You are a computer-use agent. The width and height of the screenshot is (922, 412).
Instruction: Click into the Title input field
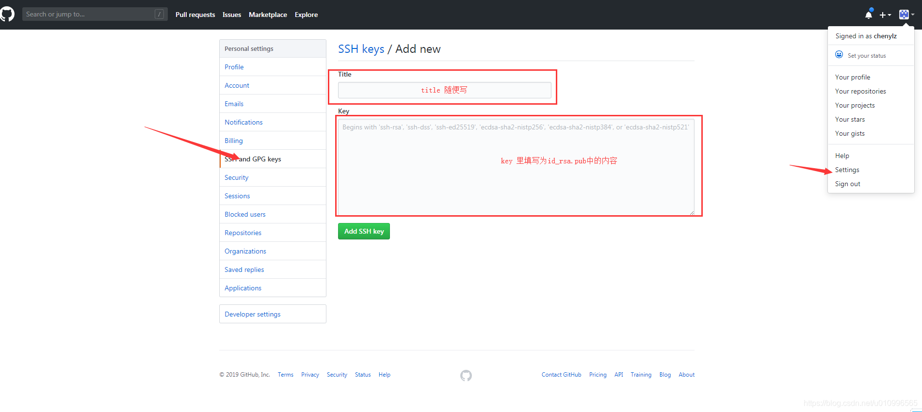pos(444,90)
